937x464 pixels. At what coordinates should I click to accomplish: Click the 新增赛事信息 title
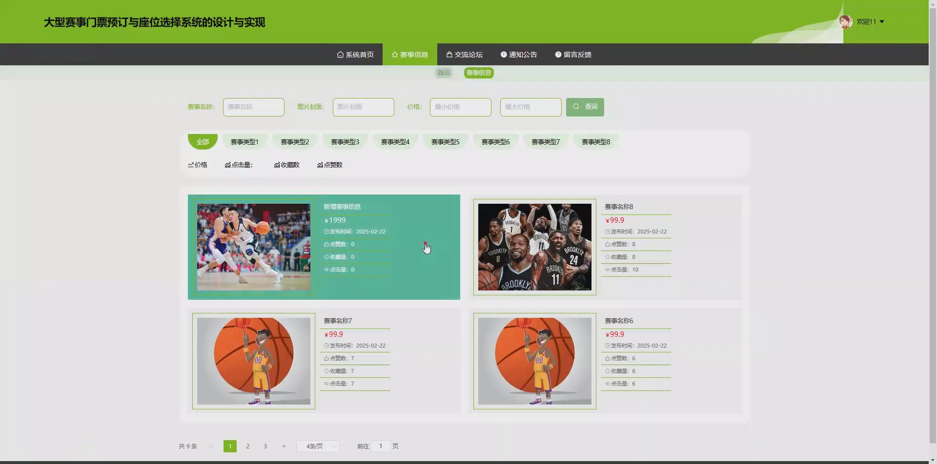[342, 207]
